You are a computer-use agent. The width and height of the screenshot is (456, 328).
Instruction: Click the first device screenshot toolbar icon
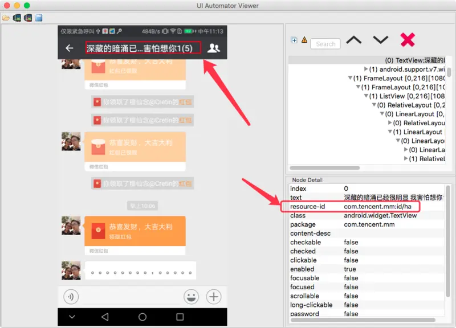(x=17, y=18)
